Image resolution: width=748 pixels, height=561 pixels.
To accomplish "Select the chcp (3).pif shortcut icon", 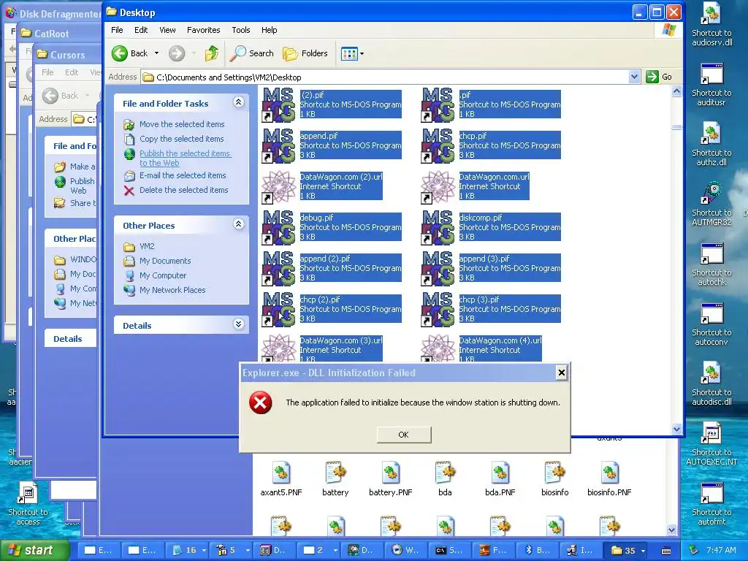I will (438, 310).
